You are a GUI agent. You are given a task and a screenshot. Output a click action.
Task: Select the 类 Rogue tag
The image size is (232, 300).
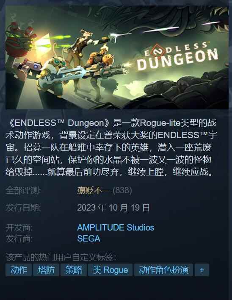click(x=110, y=270)
